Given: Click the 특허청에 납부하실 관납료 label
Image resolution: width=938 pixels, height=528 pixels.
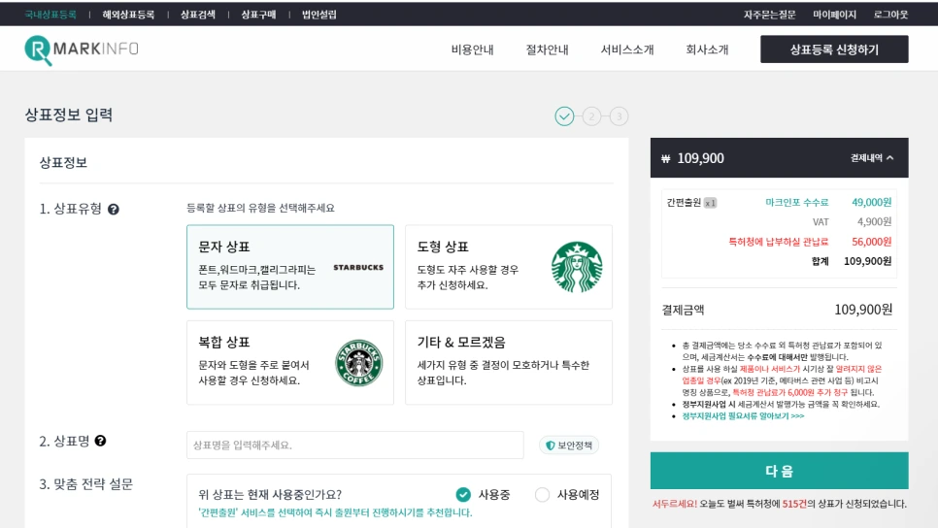Looking at the screenshot, I should click(779, 242).
